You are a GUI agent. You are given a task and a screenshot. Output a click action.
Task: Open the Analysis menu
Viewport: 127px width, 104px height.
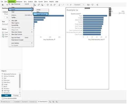pyautogui.click(x=31, y=2)
